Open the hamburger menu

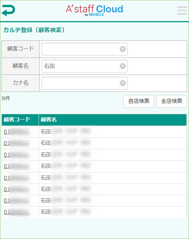182,11
